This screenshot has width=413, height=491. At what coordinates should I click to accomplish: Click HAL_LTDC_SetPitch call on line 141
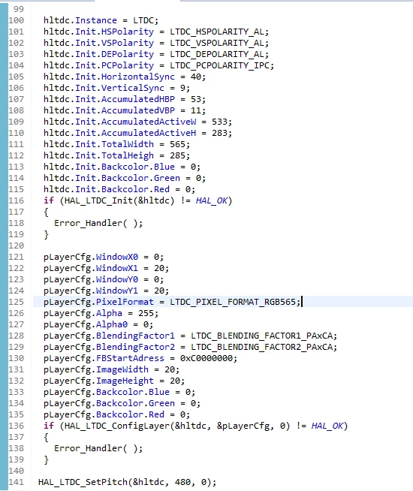pos(127,483)
